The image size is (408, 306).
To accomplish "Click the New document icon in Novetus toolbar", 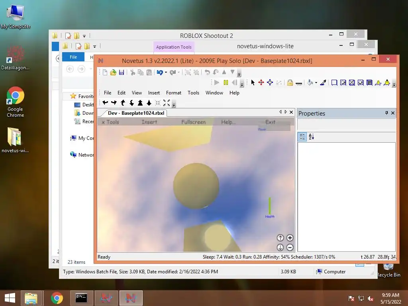I will click(105, 73).
